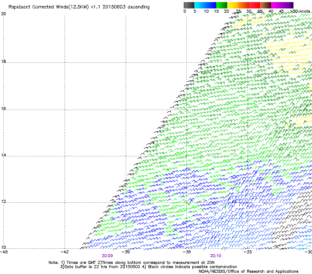The image size is (312, 274).
Task: Click the brown 35-40 knots color swatch
Action: (x=266, y=5)
